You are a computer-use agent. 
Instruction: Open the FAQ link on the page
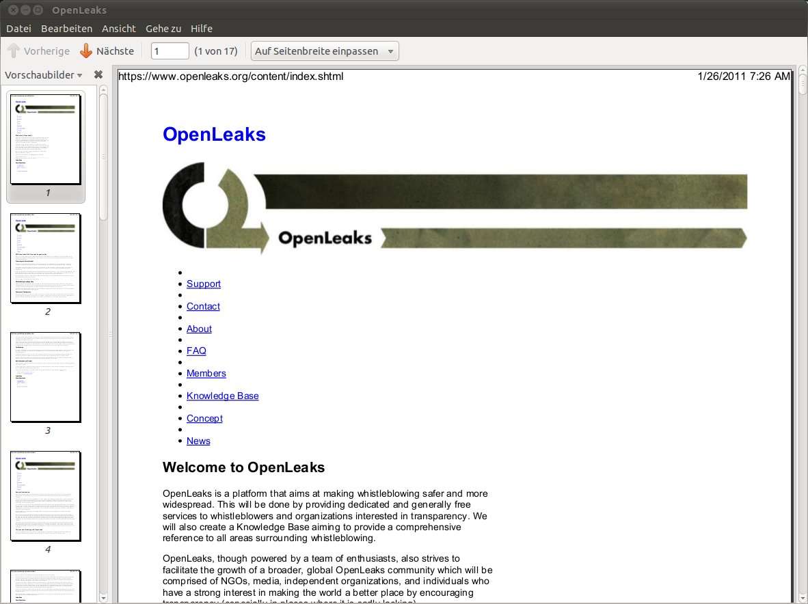point(196,351)
